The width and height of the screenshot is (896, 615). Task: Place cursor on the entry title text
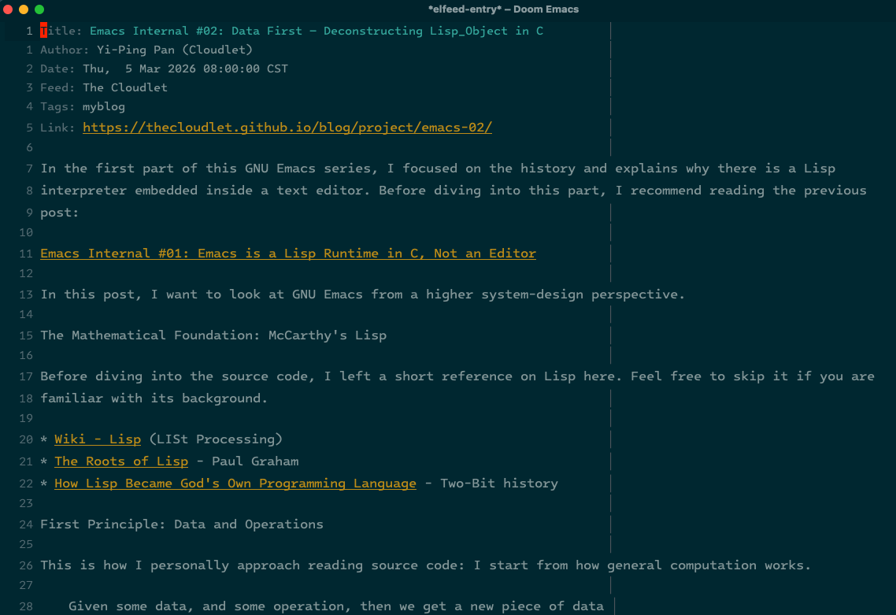click(x=315, y=31)
